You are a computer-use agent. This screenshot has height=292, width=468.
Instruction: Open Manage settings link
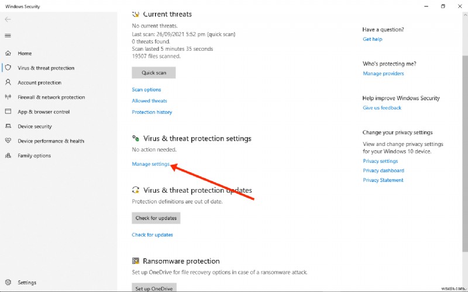[x=151, y=164]
